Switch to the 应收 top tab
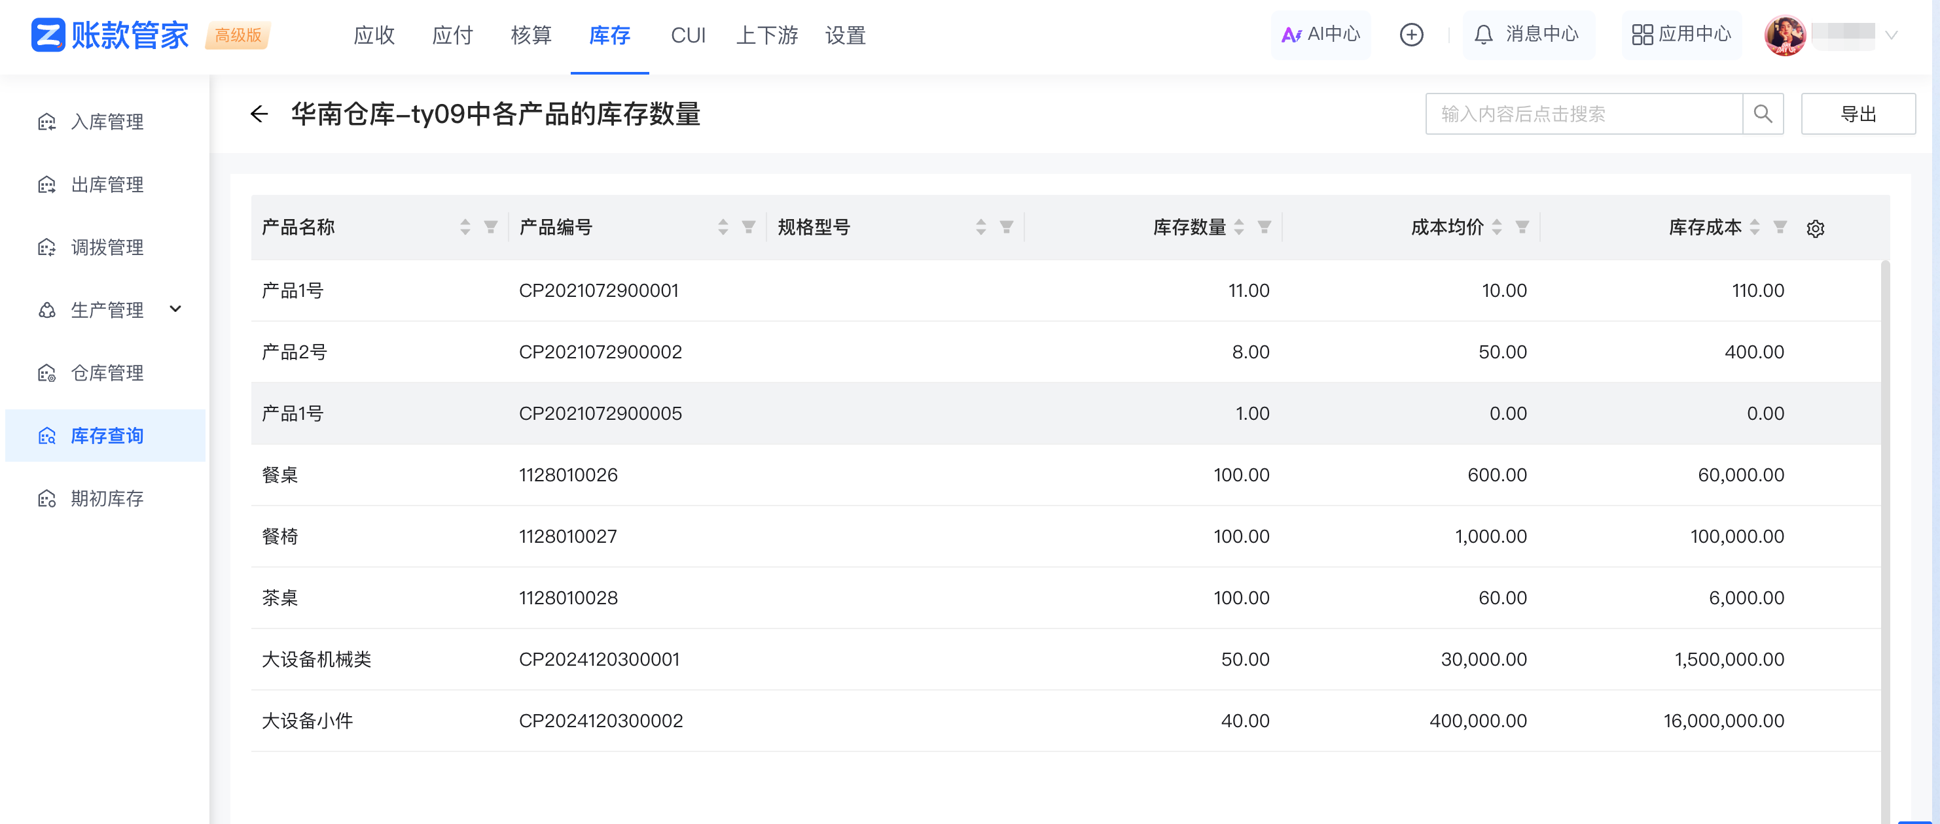The height and width of the screenshot is (824, 1940). coord(374,35)
